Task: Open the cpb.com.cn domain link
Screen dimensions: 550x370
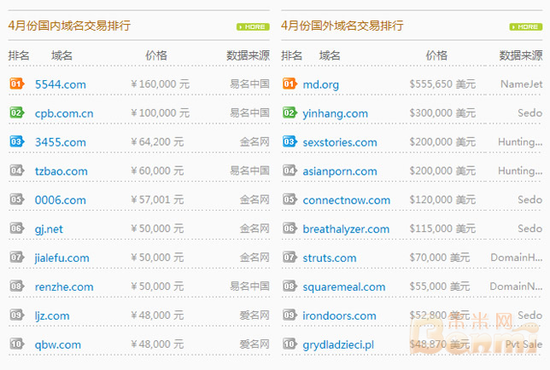Action: (x=64, y=113)
